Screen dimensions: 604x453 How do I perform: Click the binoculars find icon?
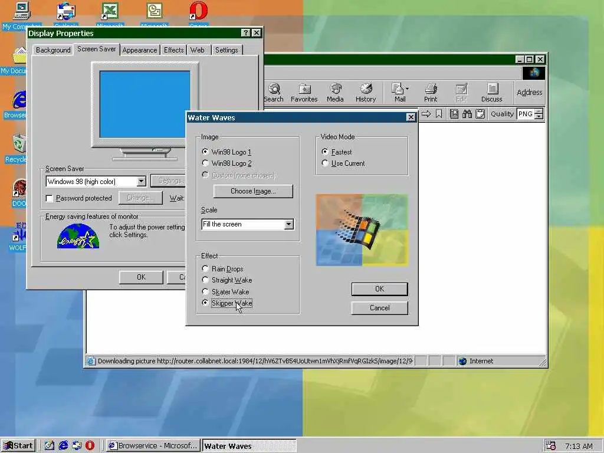pyautogui.click(x=467, y=114)
